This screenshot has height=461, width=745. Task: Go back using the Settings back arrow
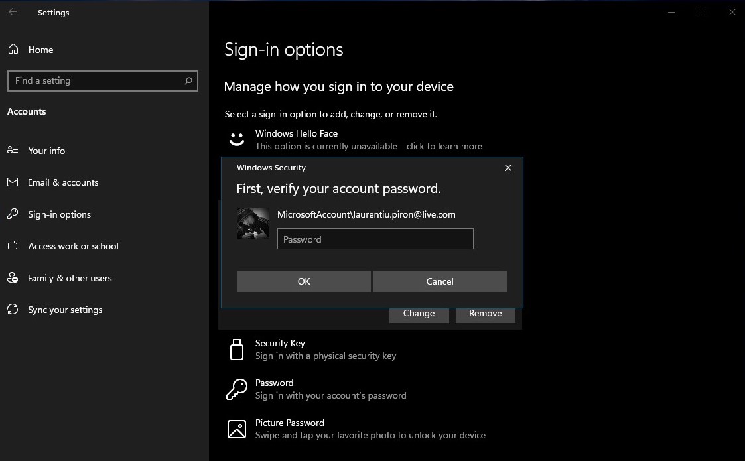click(13, 12)
